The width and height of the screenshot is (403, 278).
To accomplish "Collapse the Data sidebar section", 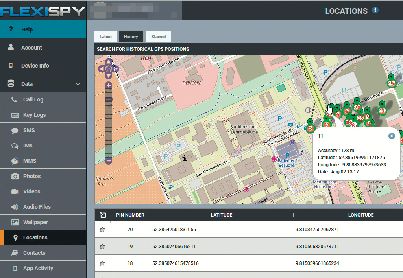I will coord(78,84).
